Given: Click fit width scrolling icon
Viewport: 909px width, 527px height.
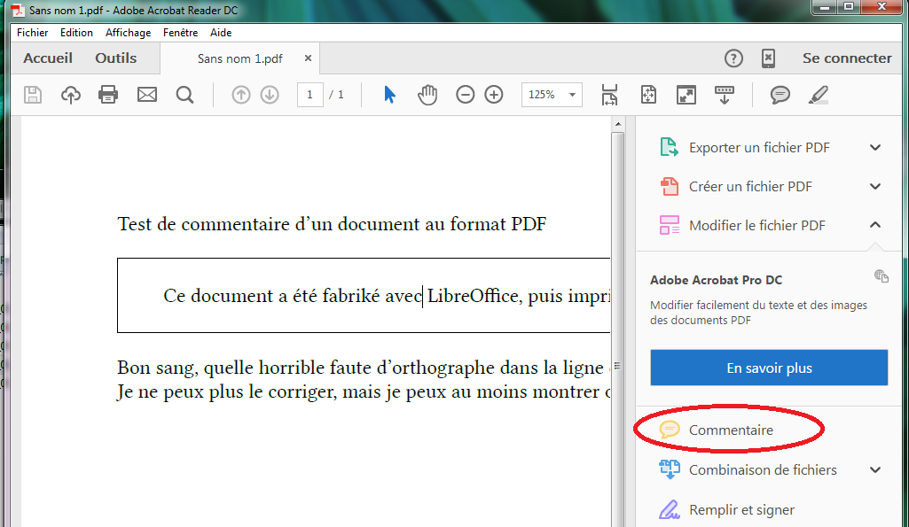Looking at the screenshot, I should [609, 95].
